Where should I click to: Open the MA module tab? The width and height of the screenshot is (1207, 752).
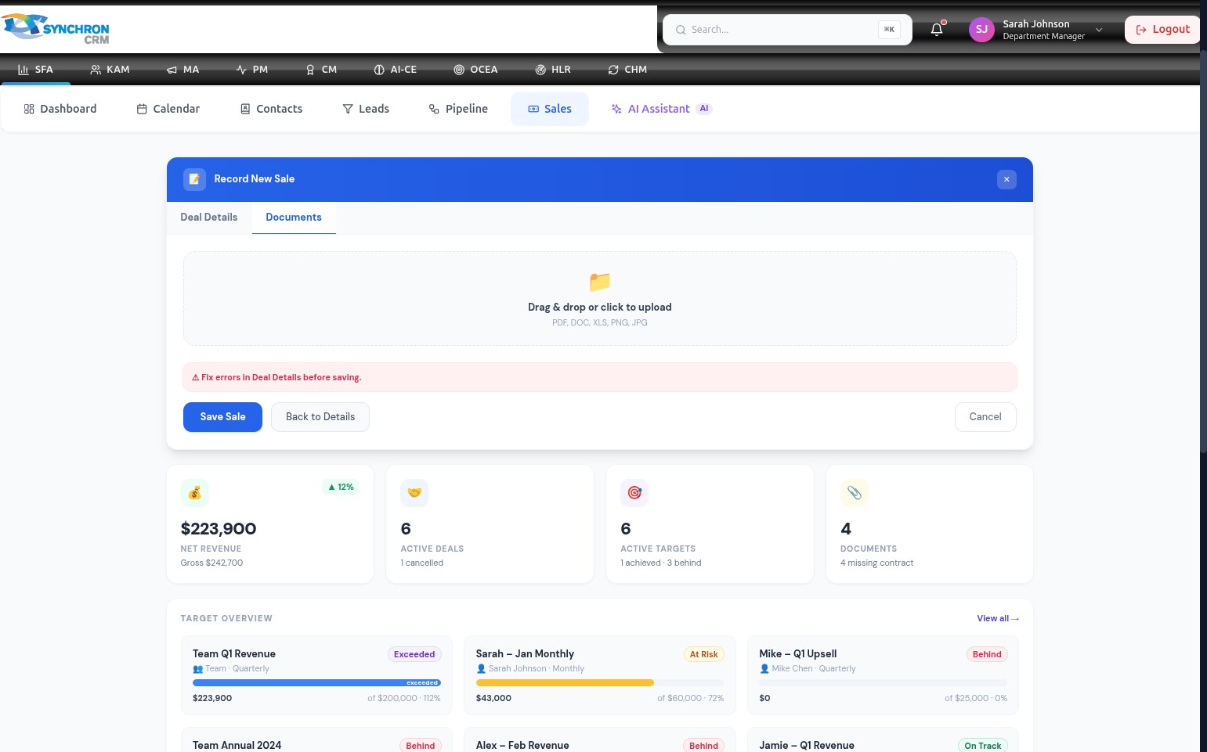coord(182,70)
